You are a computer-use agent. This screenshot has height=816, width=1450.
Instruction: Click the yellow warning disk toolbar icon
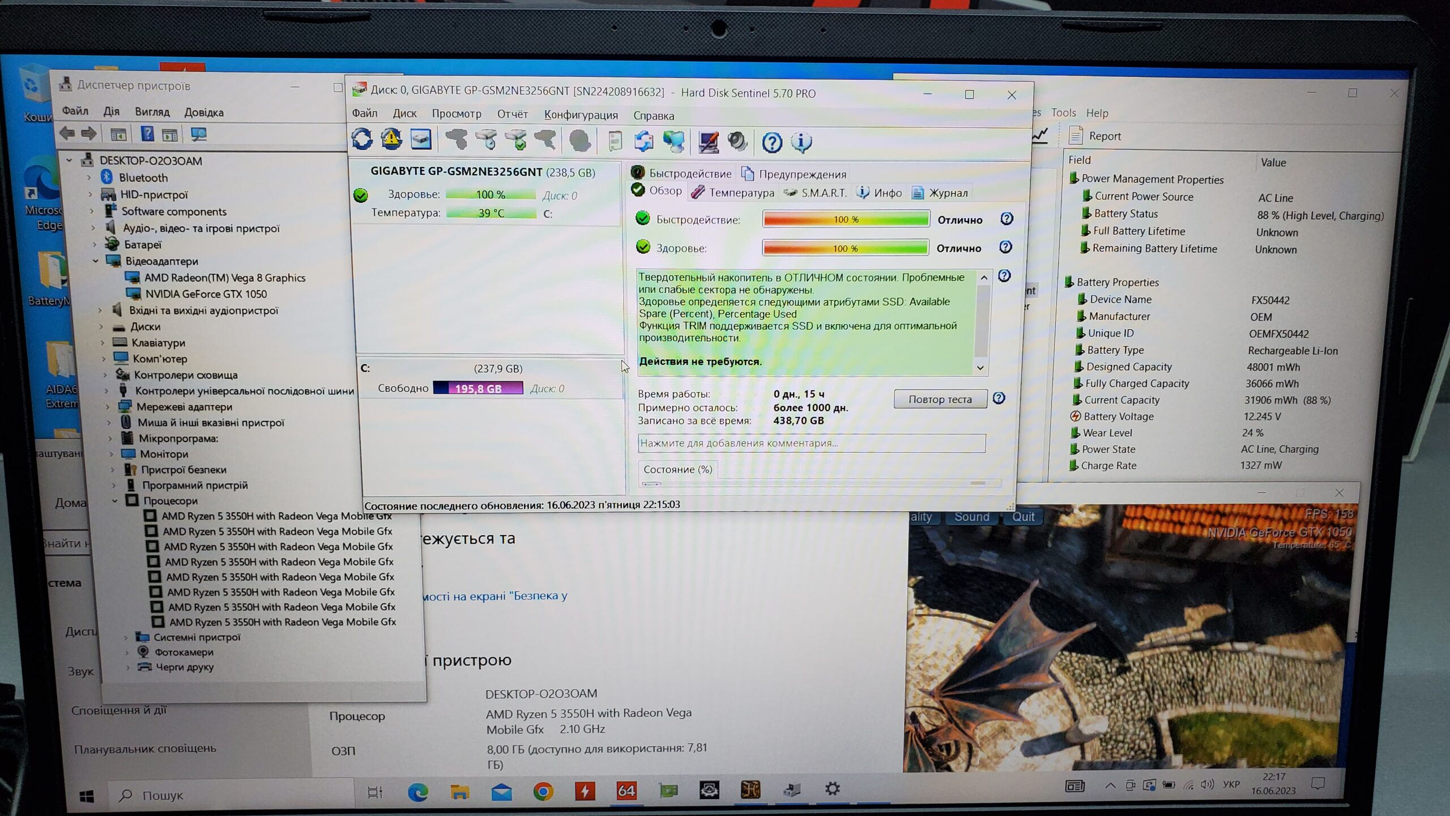pos(391,139)
